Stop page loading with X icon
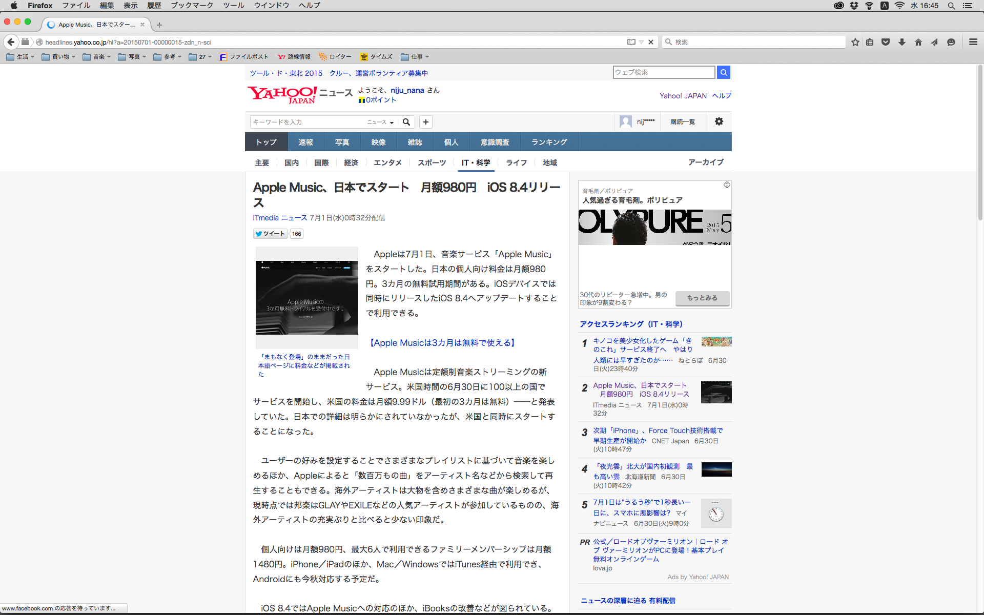The width and height of the screenshot is (984, 615). pyautogui.click(x=651, y=42)
